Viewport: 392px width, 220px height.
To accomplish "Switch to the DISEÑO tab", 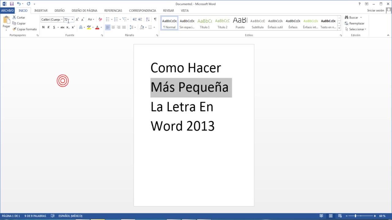I will click(x=60, y=11).
